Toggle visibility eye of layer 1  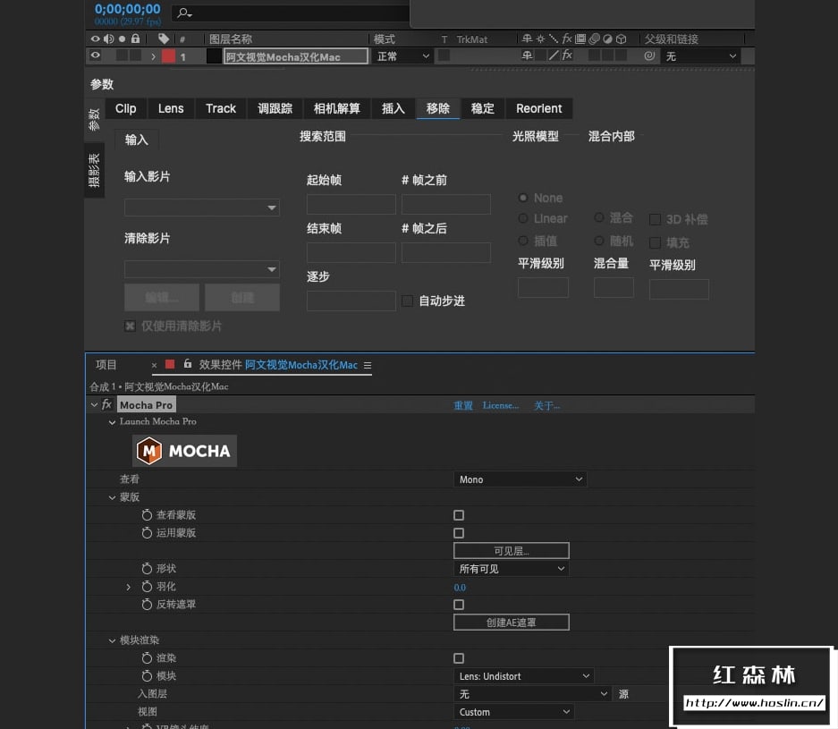[96, 55]
